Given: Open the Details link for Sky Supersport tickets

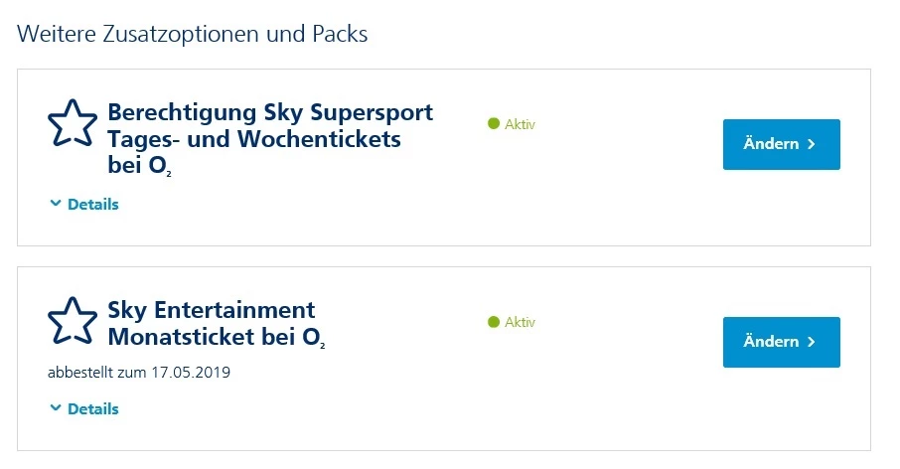Looking at the screenshot, I should pos(92,205).
